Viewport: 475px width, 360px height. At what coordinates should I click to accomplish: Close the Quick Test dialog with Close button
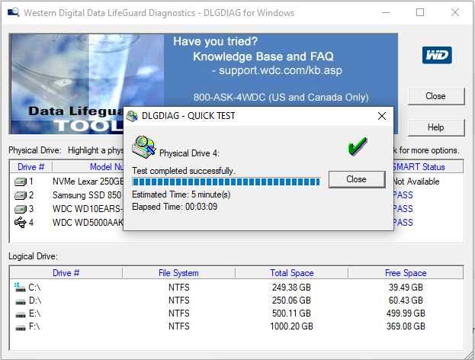357,179
